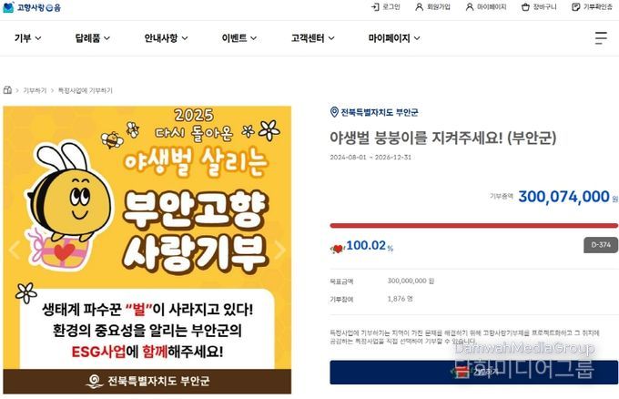Expand the 기부 menu
This screenshot has height=399, width=619.
coord(27,38)
